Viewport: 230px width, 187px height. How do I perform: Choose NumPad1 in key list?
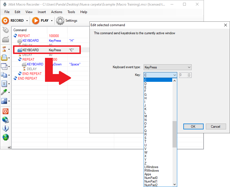[158, 181]
